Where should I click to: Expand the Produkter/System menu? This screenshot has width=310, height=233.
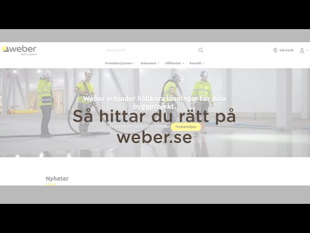click(x=119, y=63)
